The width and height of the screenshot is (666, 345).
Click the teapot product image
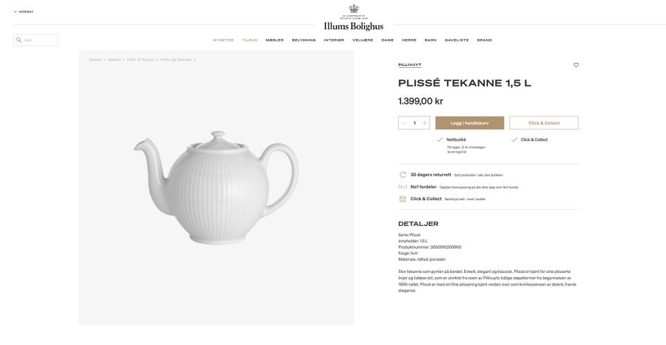coord(216,188)
